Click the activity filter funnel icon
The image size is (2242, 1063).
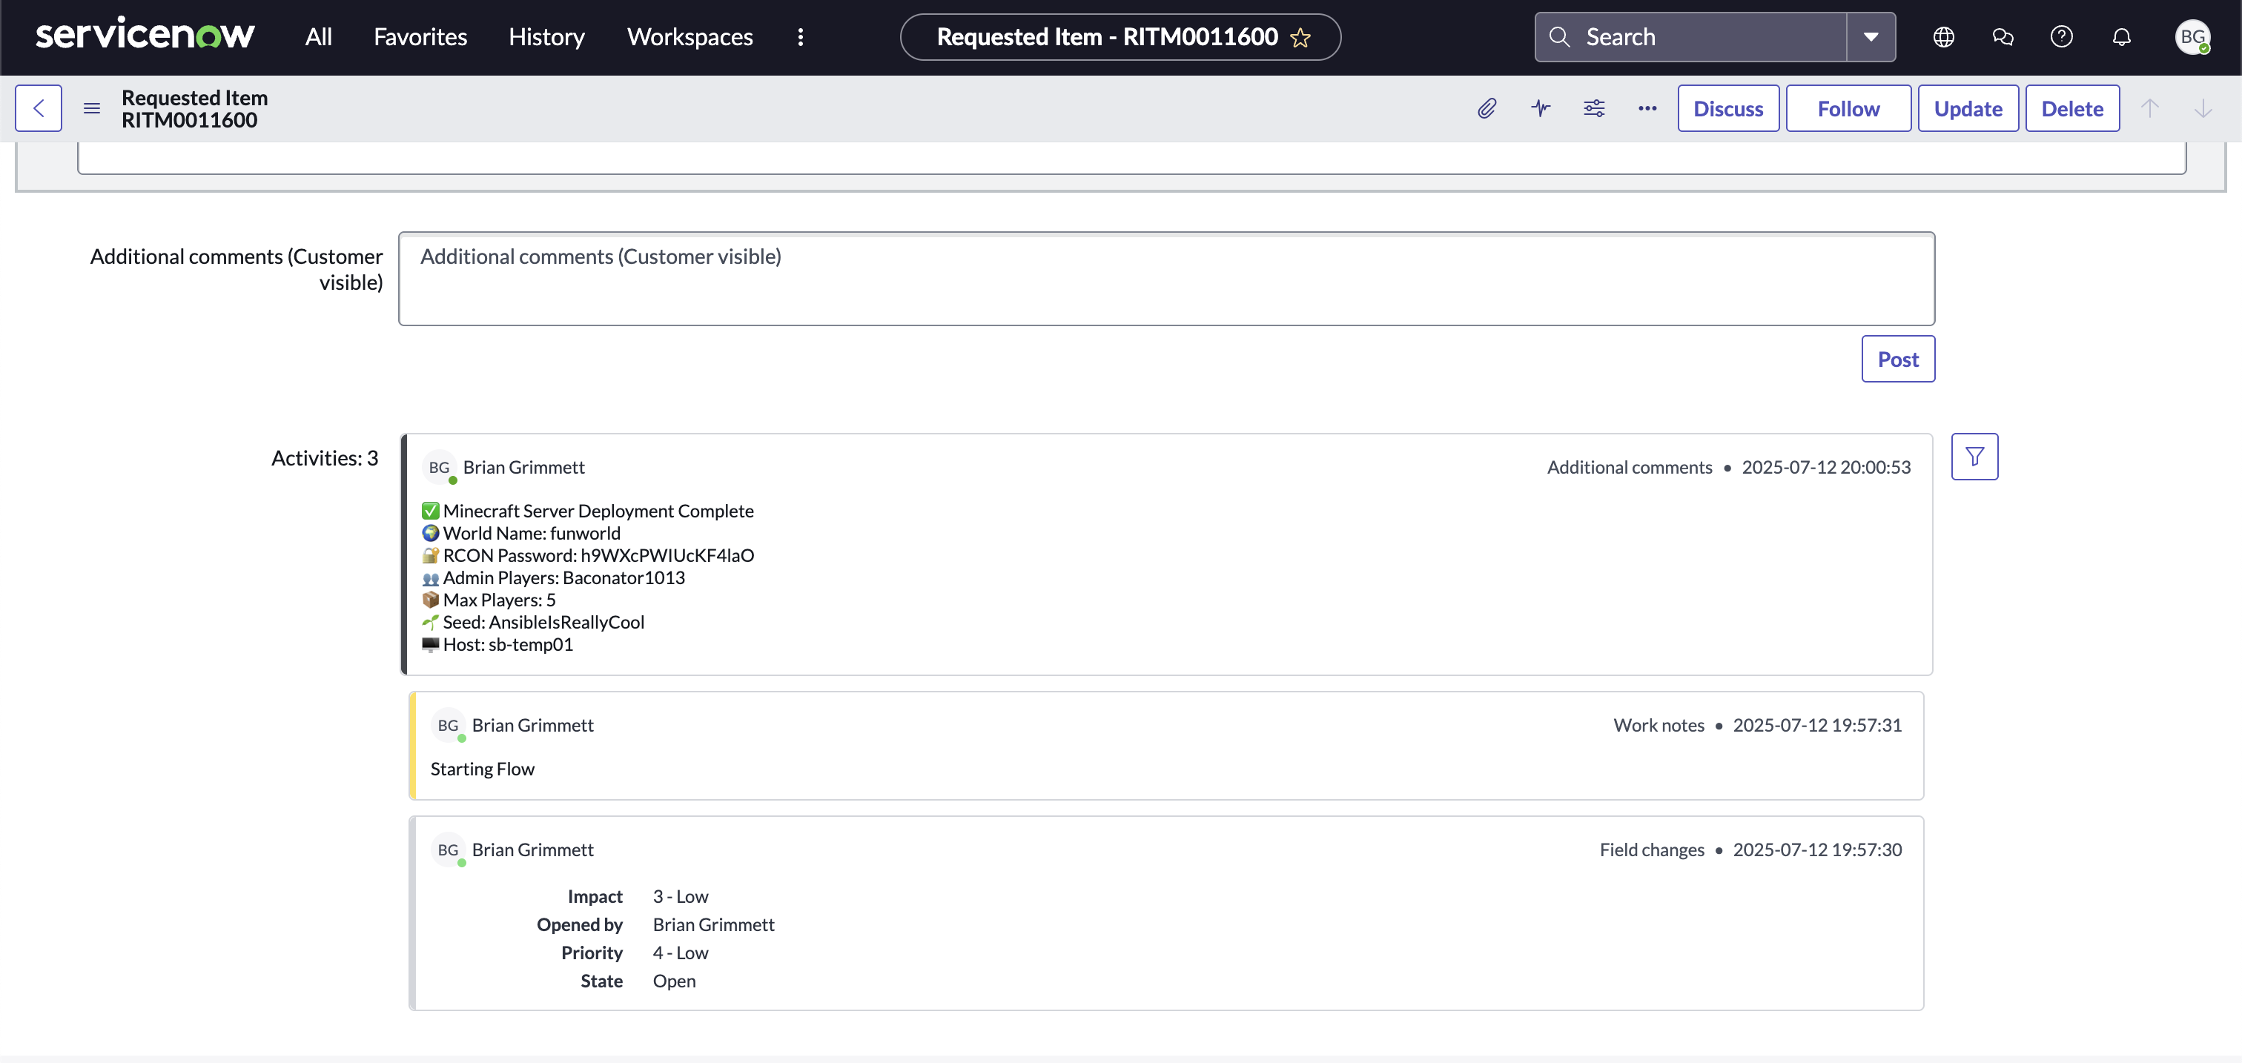pos(1974,457)
